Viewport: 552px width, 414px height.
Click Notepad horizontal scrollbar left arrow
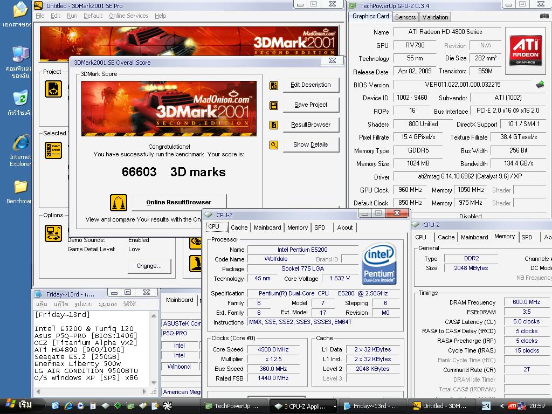pos(38,391)
